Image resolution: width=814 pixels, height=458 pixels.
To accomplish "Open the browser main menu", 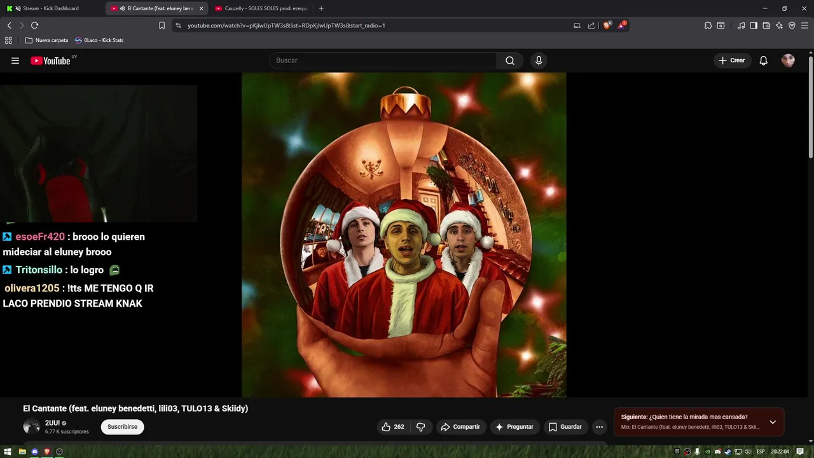I will 804,25.
